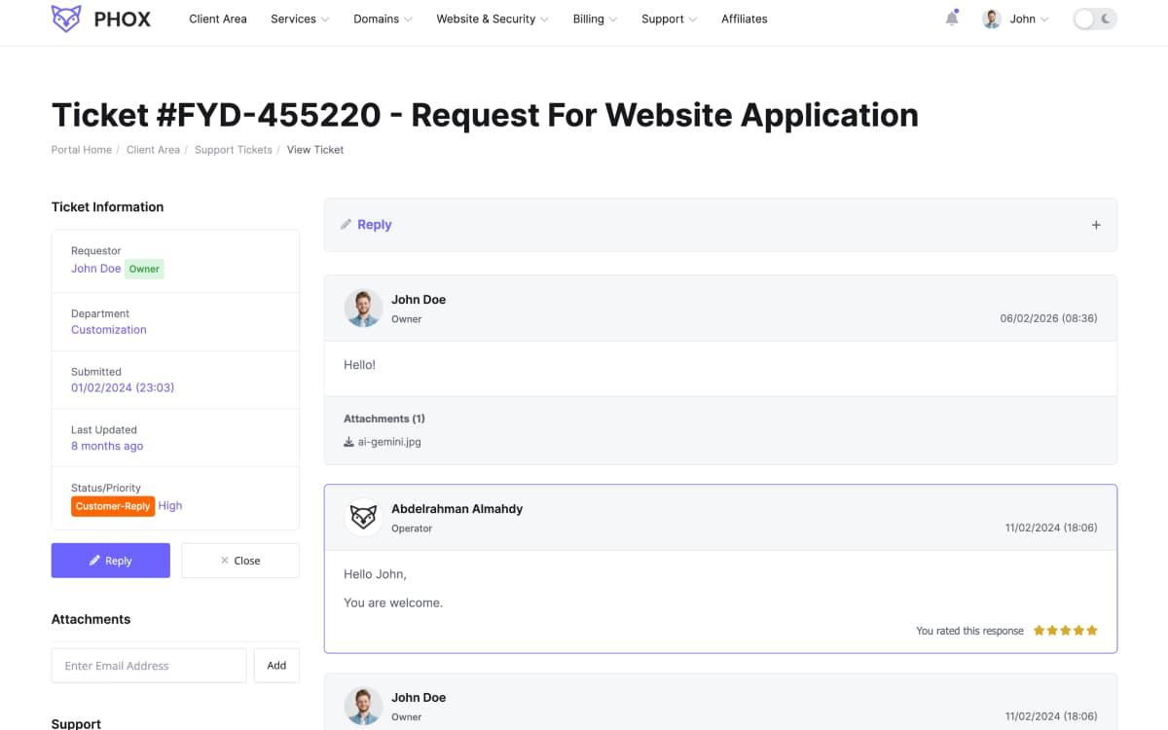Open the Billing dropdown

[x=595, y=18]
